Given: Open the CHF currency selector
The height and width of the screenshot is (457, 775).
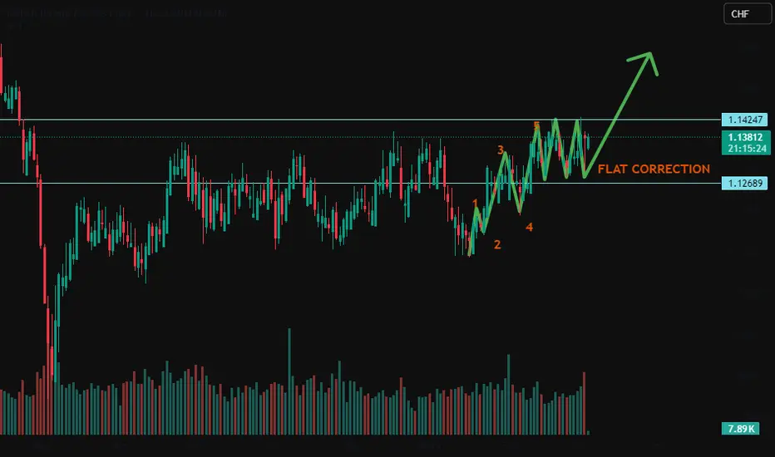Looking at the screenshot, I should 747,14.
